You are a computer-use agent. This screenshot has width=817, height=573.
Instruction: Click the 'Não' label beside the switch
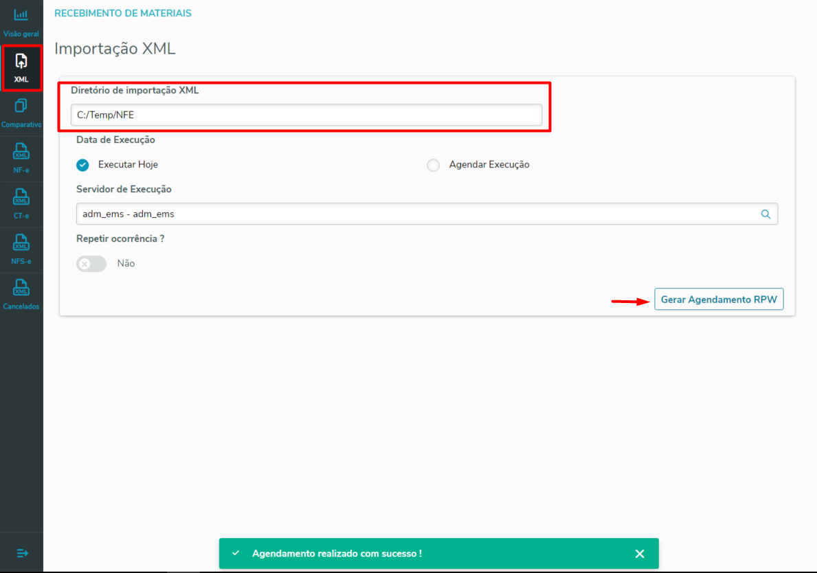126,264
